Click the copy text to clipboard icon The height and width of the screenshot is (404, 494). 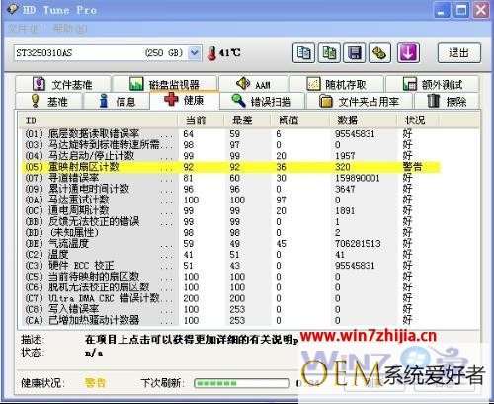tap(303, 52)
